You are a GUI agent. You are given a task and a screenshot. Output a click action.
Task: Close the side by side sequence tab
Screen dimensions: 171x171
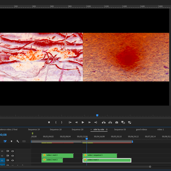pyautogui.click(x=91, y=129)
